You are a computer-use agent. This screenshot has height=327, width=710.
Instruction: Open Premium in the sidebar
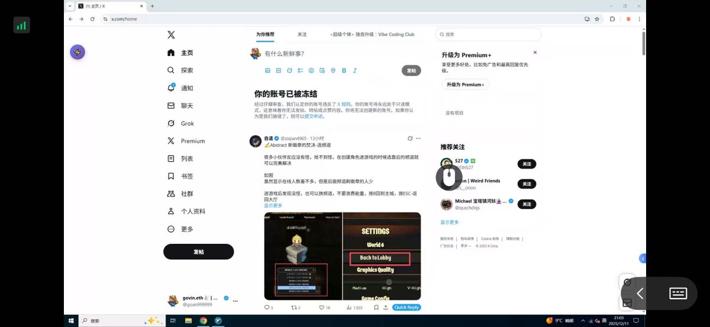pos(186,141)
